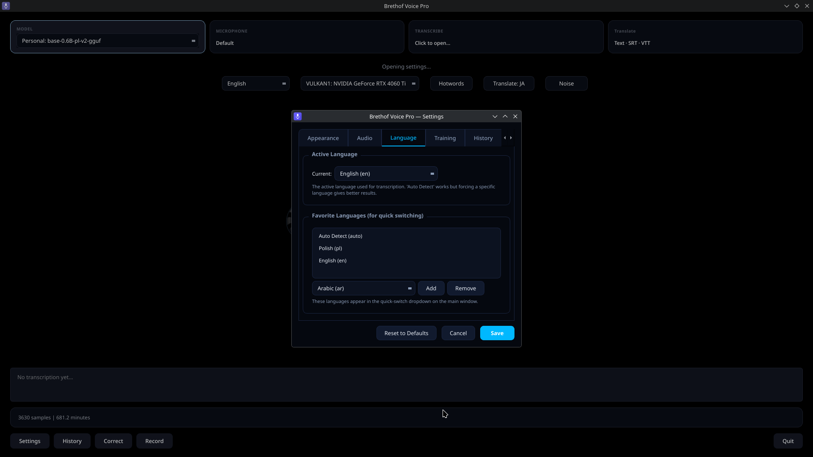This screenshot has height=457, width=813.
Task: Select English (en) in favorites list
Action: pos(406,261)
